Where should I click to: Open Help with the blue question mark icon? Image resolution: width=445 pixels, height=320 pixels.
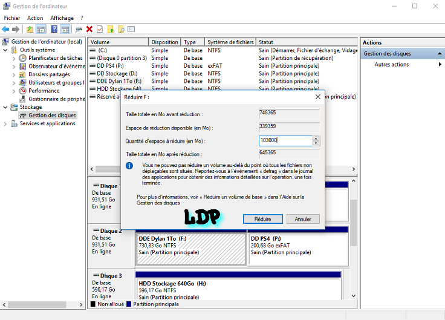tap(54, 29)
